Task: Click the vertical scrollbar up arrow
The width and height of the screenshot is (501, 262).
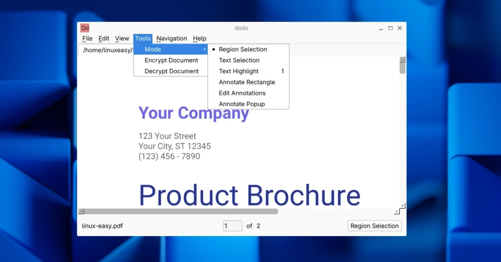Action: 402,60
